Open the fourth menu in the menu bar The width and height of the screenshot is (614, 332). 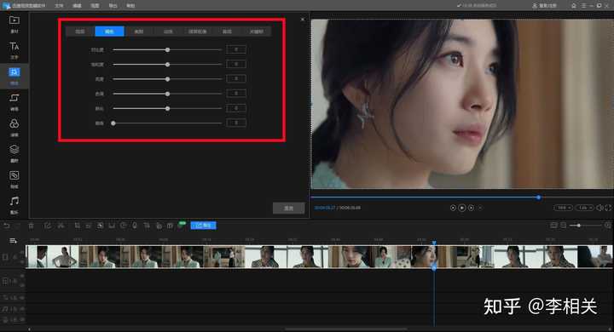pyautogui.click(x=113, y=5)
